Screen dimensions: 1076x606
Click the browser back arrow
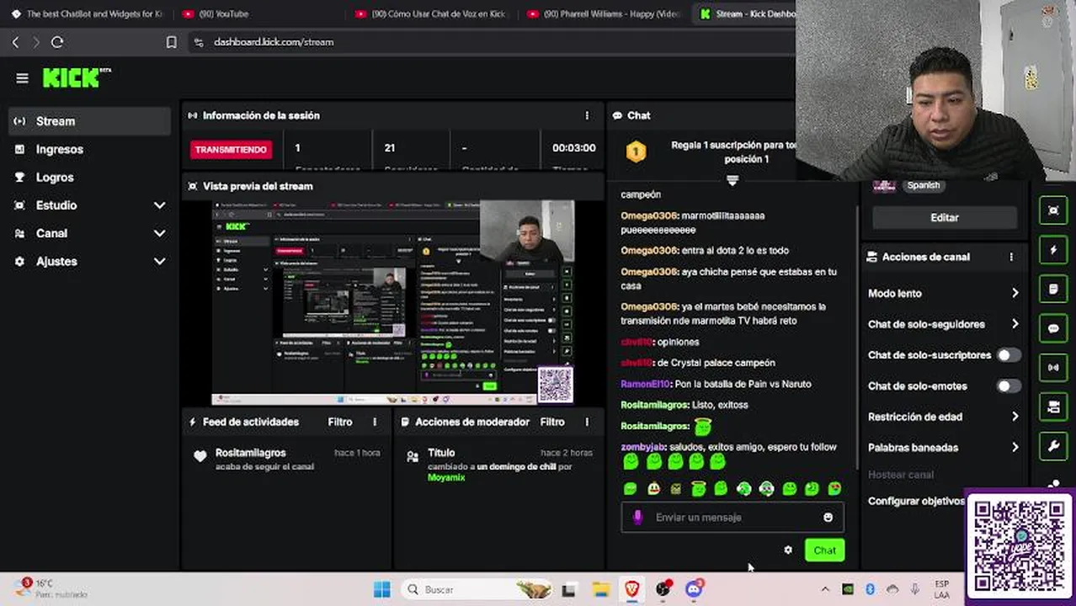pos(15,42)
